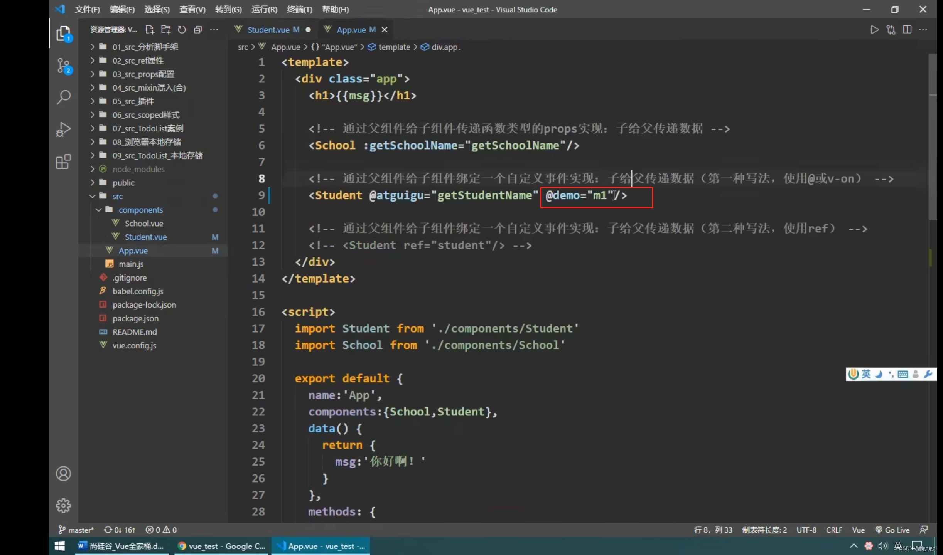Start Go Live server

point(892,530)
